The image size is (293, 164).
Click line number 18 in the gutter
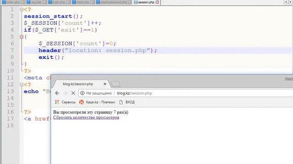10,126
